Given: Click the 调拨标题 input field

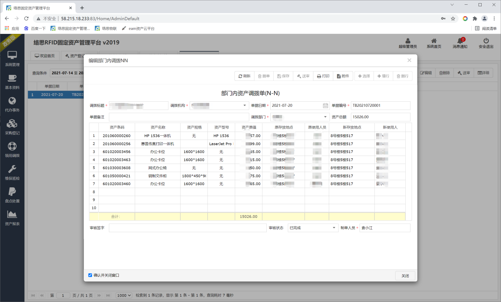Looking at the screenshot, I should click(139, 106).
